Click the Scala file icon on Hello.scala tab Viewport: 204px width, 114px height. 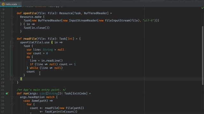3,4
